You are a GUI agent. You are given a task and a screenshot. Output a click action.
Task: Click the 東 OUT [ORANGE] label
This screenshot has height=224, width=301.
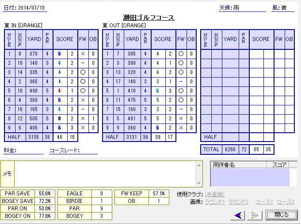coord(124,26)
